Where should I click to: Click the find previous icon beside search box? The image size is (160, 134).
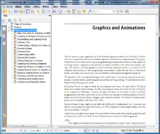tap(117, 11)
